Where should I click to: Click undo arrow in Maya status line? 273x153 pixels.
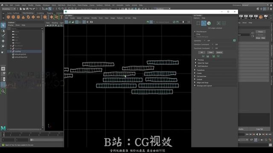click(31, 8)
